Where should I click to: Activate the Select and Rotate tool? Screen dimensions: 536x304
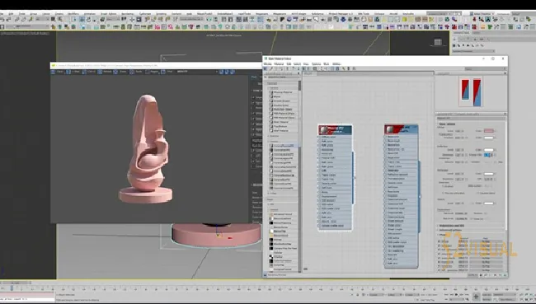pos(88,20)
